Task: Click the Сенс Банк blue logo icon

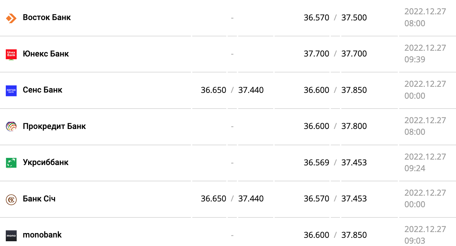Action: point(11,91)
